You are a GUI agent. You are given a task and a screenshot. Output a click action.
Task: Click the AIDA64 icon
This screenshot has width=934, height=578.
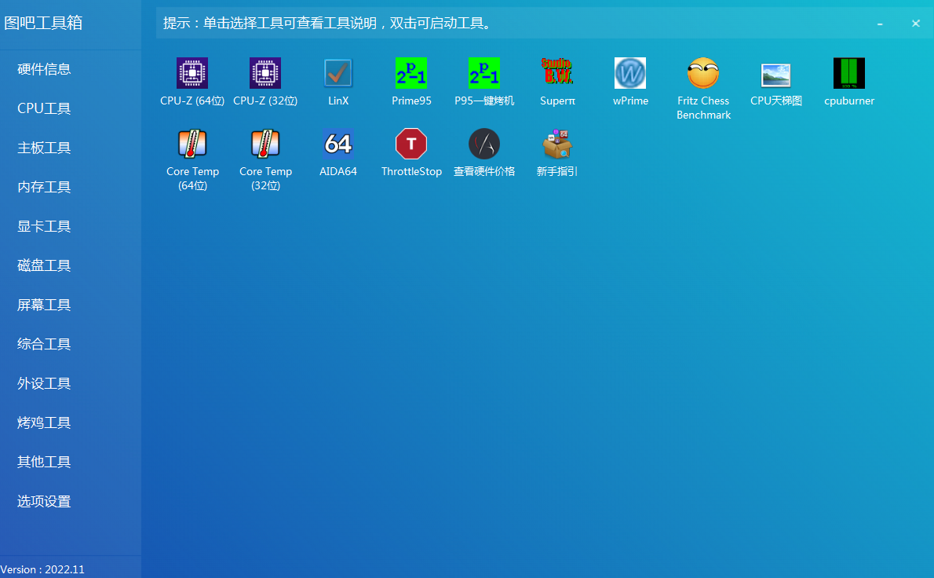337,144
